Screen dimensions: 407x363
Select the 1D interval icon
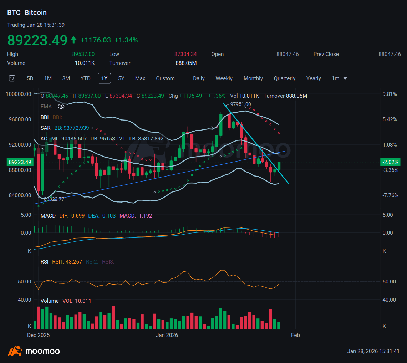(x=12, y=78)
